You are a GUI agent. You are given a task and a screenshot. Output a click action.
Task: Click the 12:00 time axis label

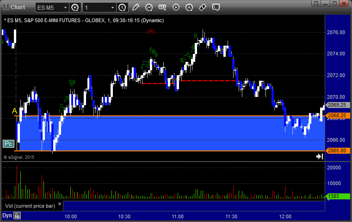pyautogui.click(x=285, y=216)
